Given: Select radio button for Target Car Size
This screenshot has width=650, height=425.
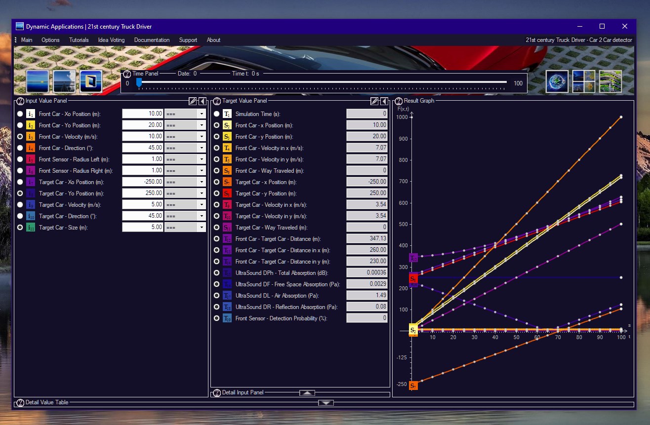Looking at the screenshot, I should coord(20,228).
